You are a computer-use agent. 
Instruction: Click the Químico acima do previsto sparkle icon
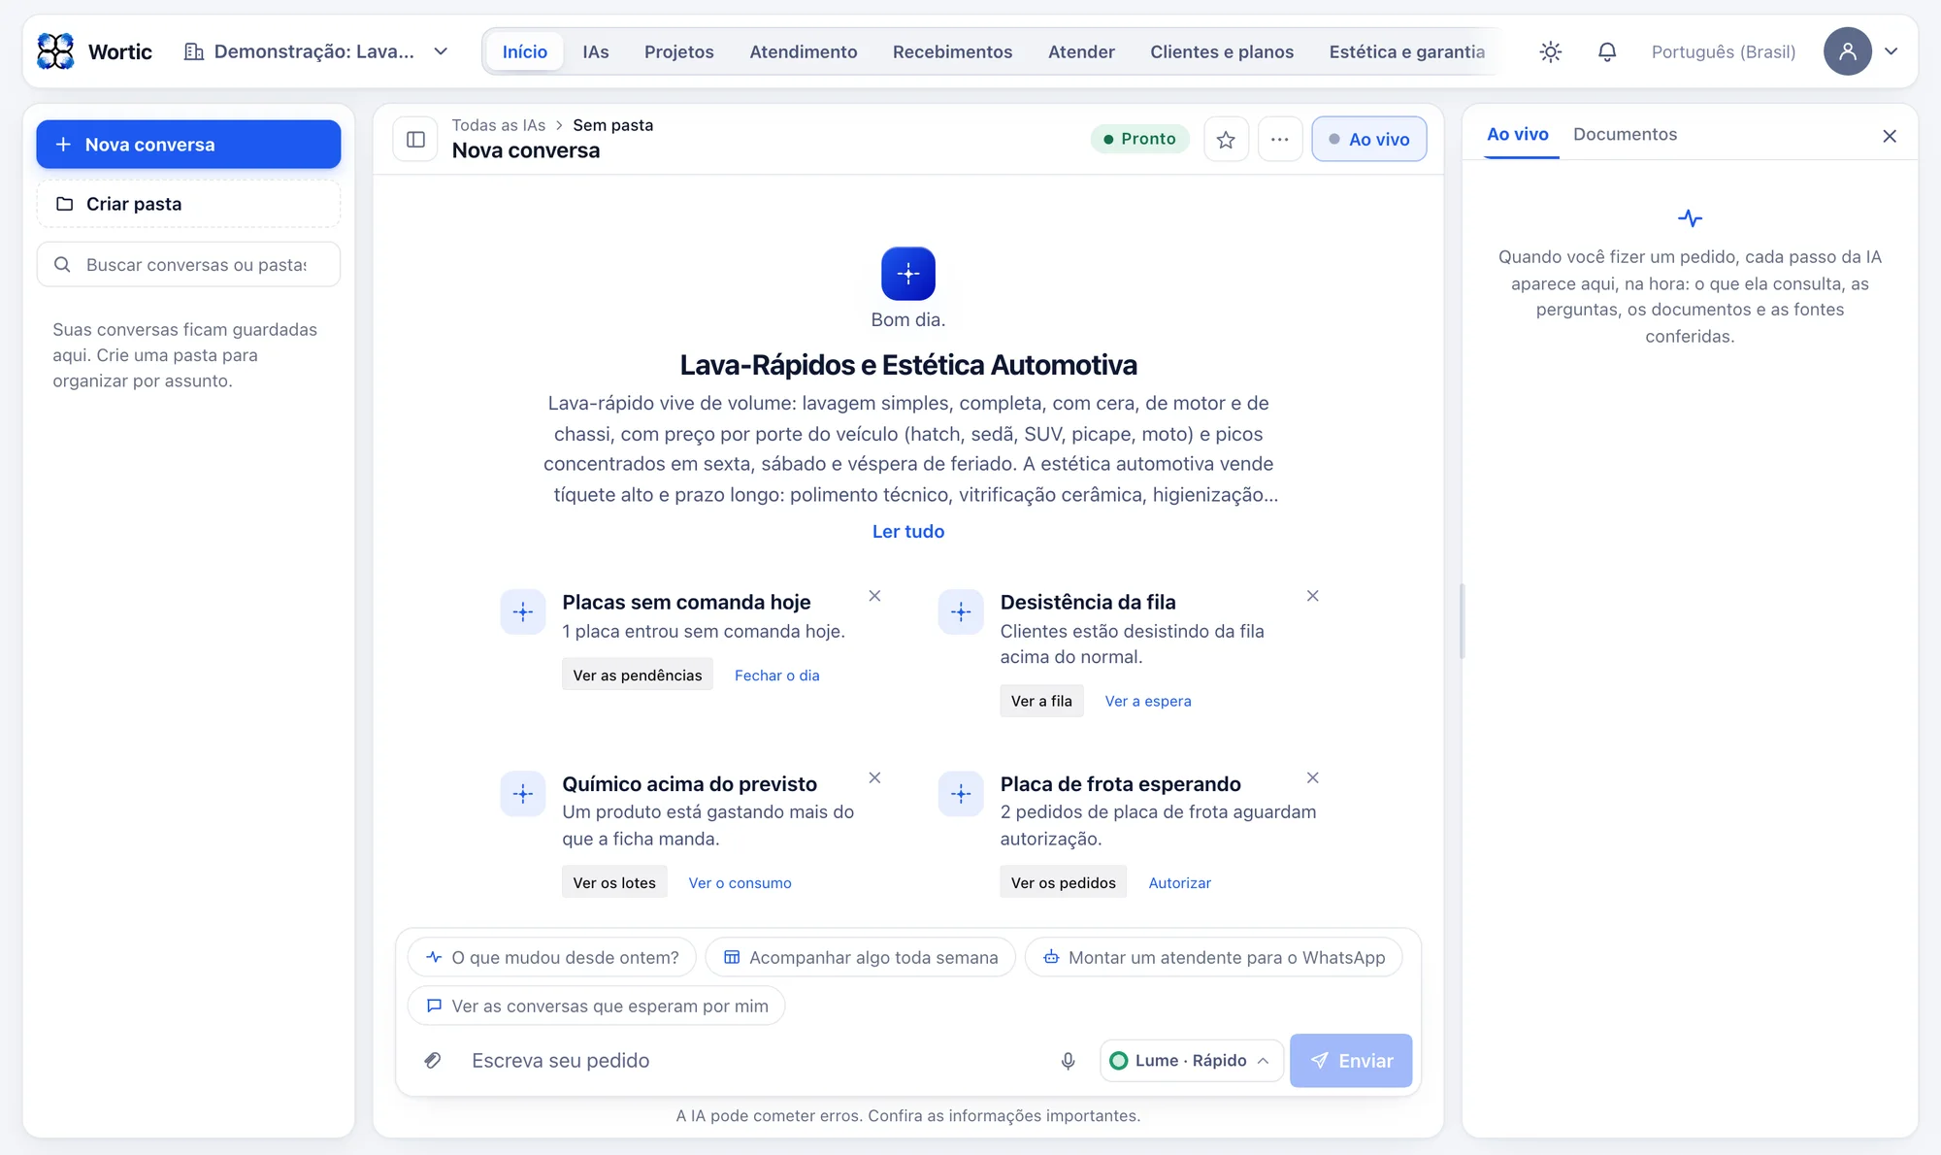tap(523, 794)
